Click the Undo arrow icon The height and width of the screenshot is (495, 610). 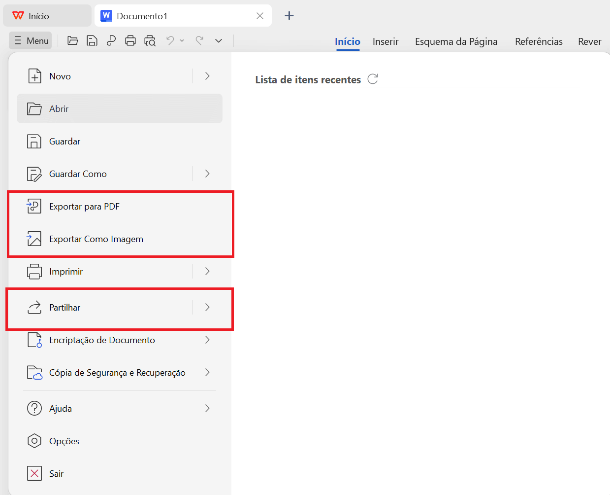170,40
